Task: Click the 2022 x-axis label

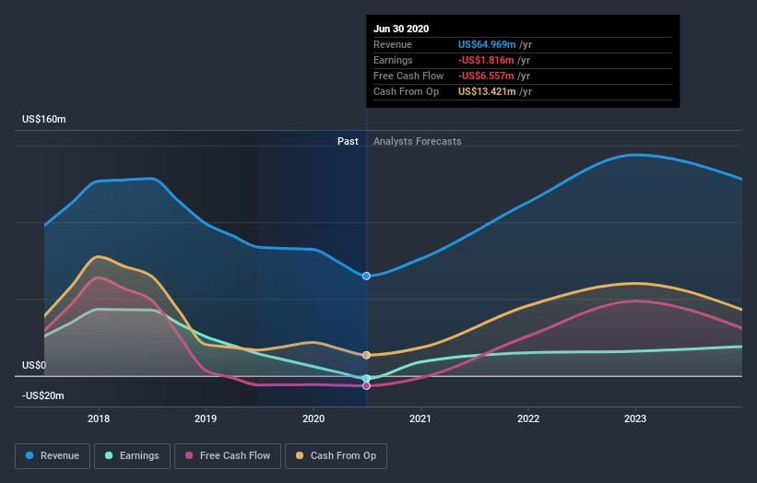Action: tap(528, 418)
